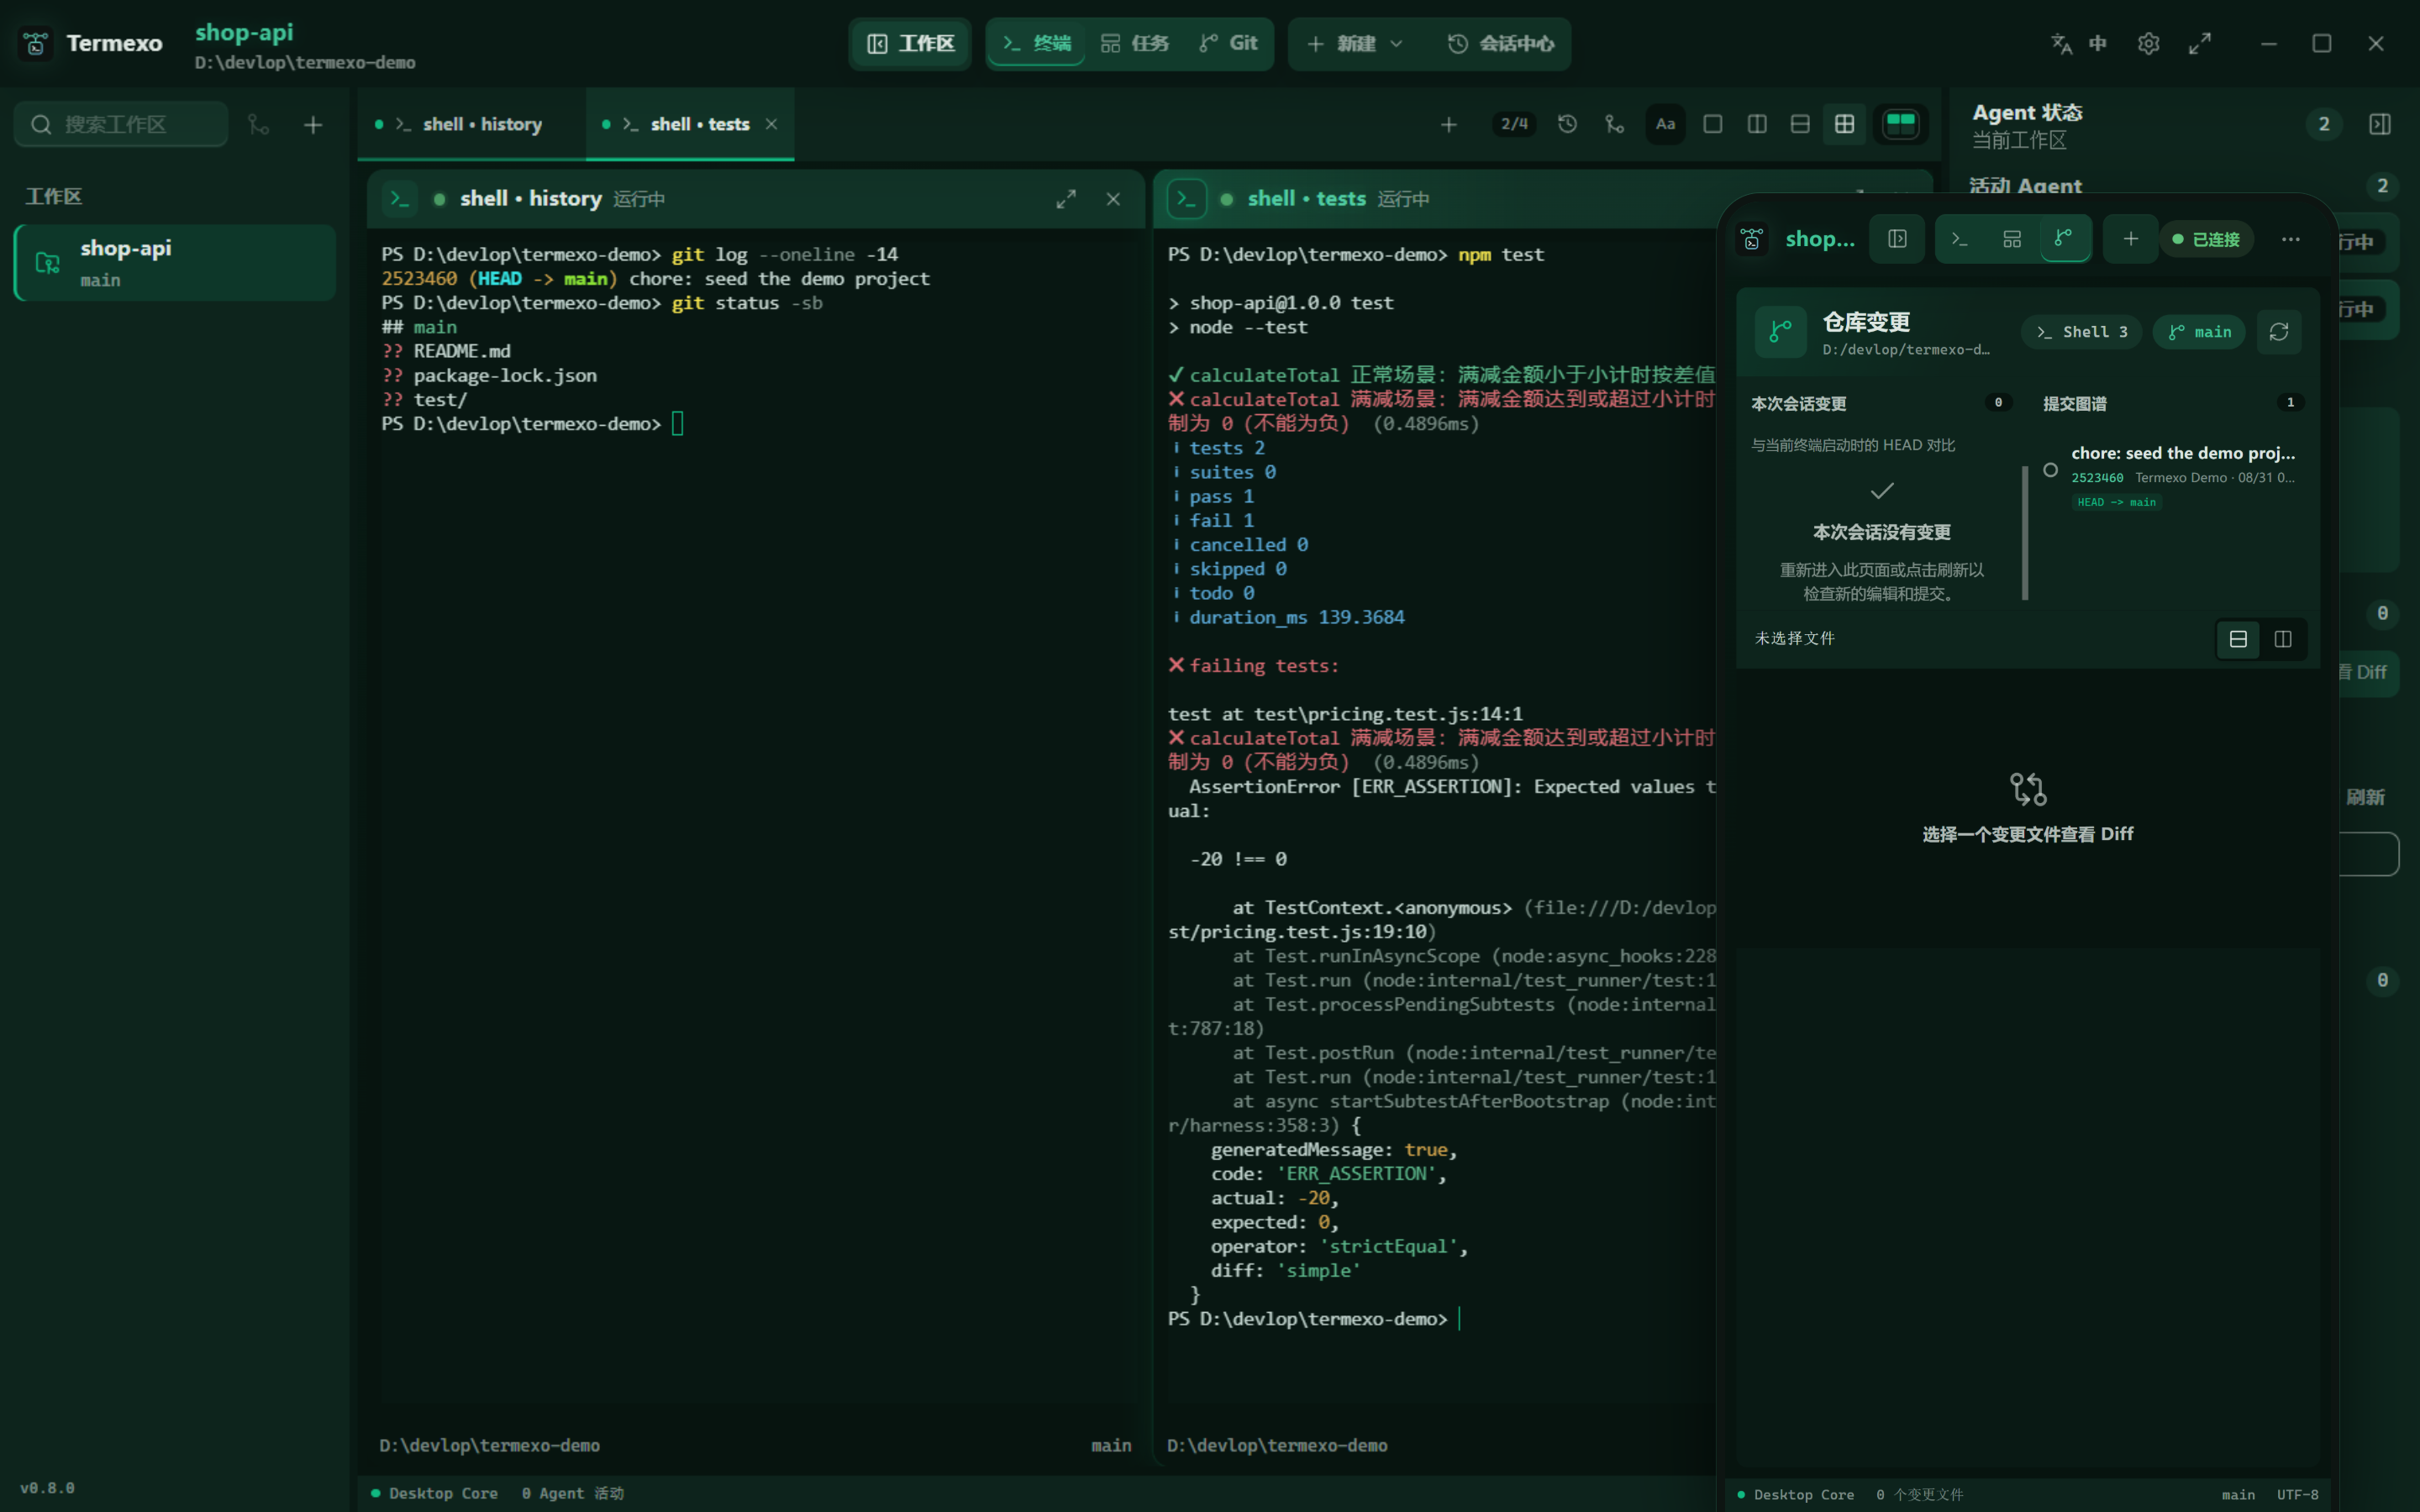This screenshot has width=2420, height=1512.
Task: Switch diff to side-by-side view
Action: click(2283, 639)
